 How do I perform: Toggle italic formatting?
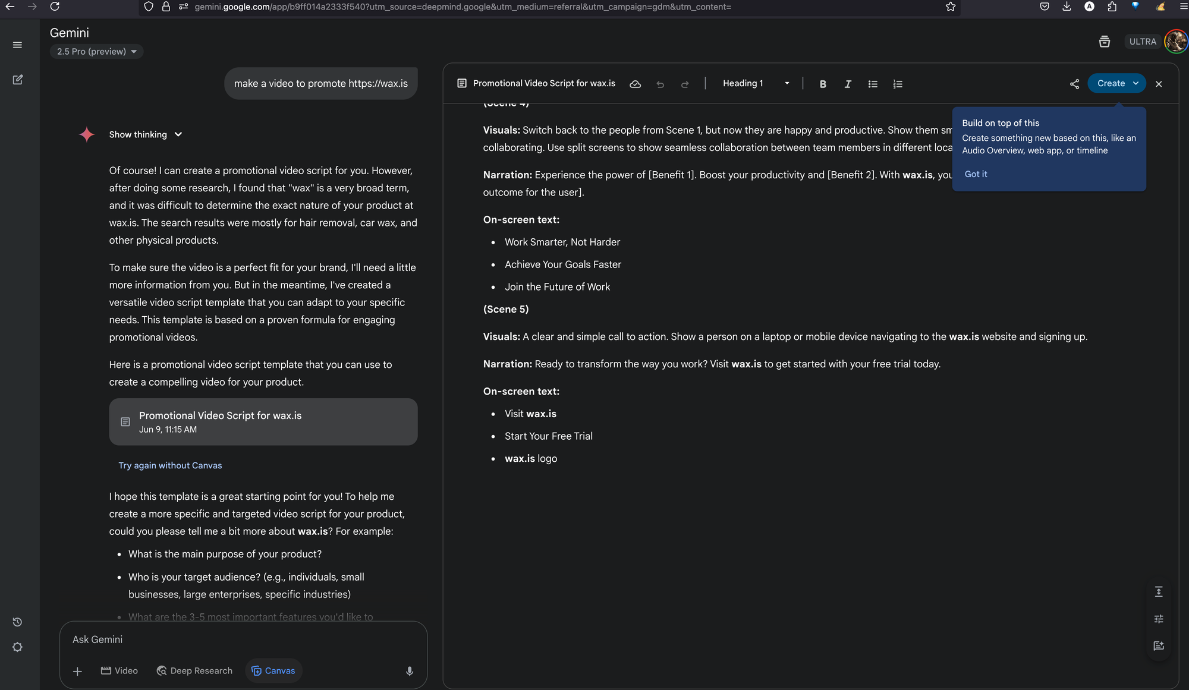click(848, 84)
